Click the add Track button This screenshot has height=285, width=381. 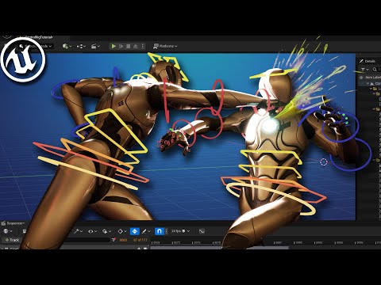(x=12, y=240)
